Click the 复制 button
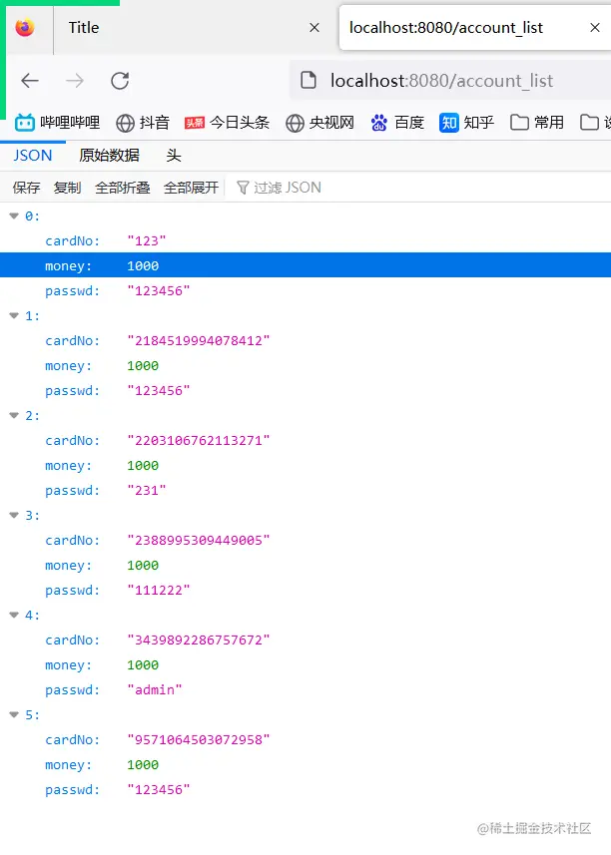The image size is (611, 855). (x=67, y=188)
